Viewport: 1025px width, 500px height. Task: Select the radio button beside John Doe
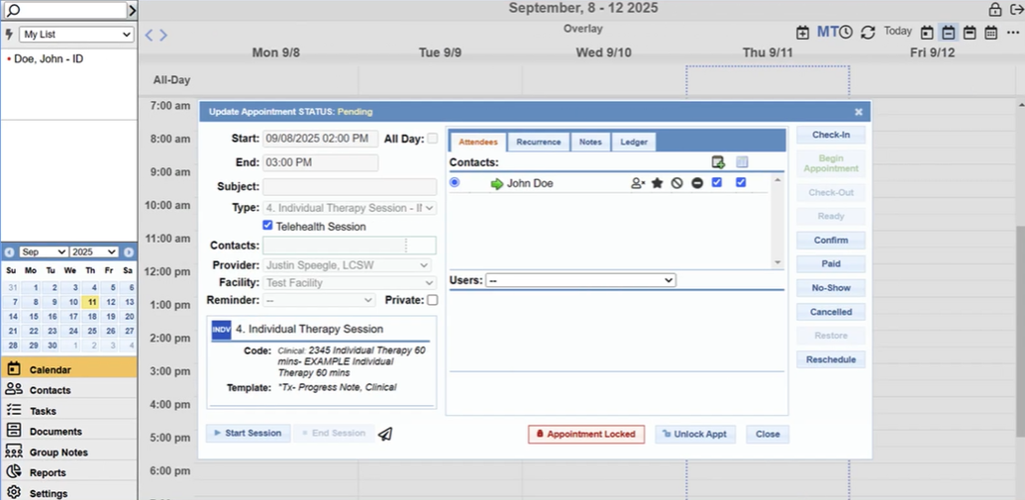click(x=455, y=183)
